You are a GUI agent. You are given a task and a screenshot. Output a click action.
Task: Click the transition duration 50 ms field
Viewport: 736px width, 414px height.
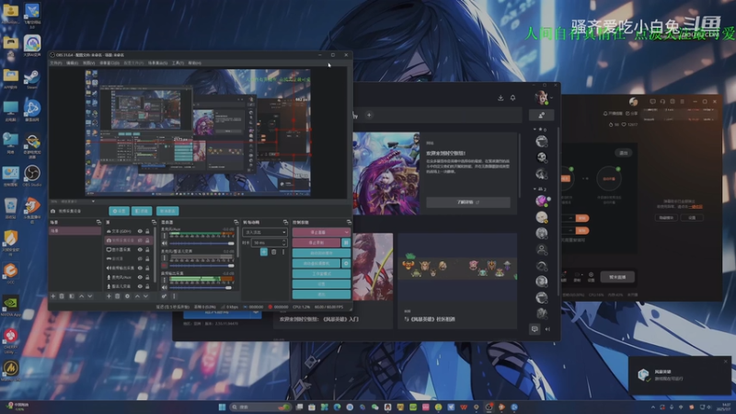269,243
